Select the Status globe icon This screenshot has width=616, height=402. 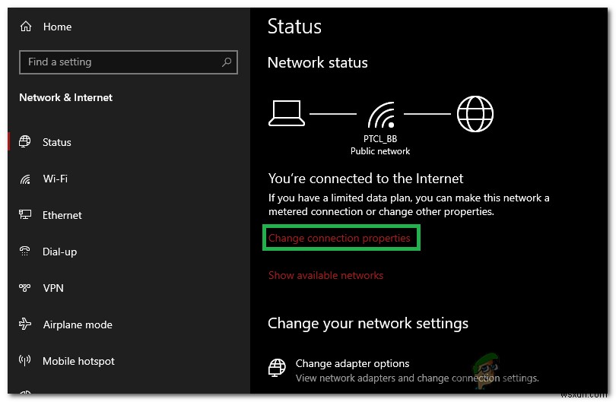point(26,142)
